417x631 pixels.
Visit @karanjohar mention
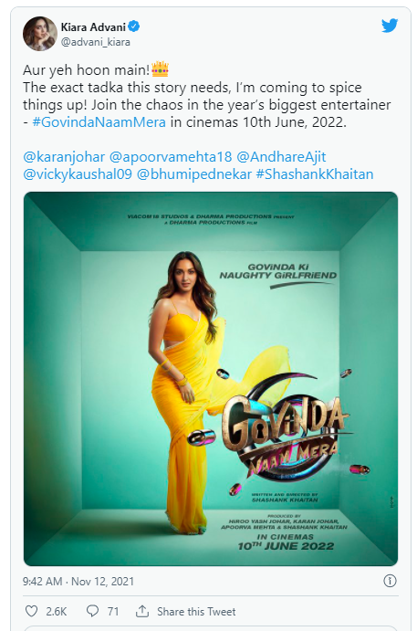pos(64,156)
